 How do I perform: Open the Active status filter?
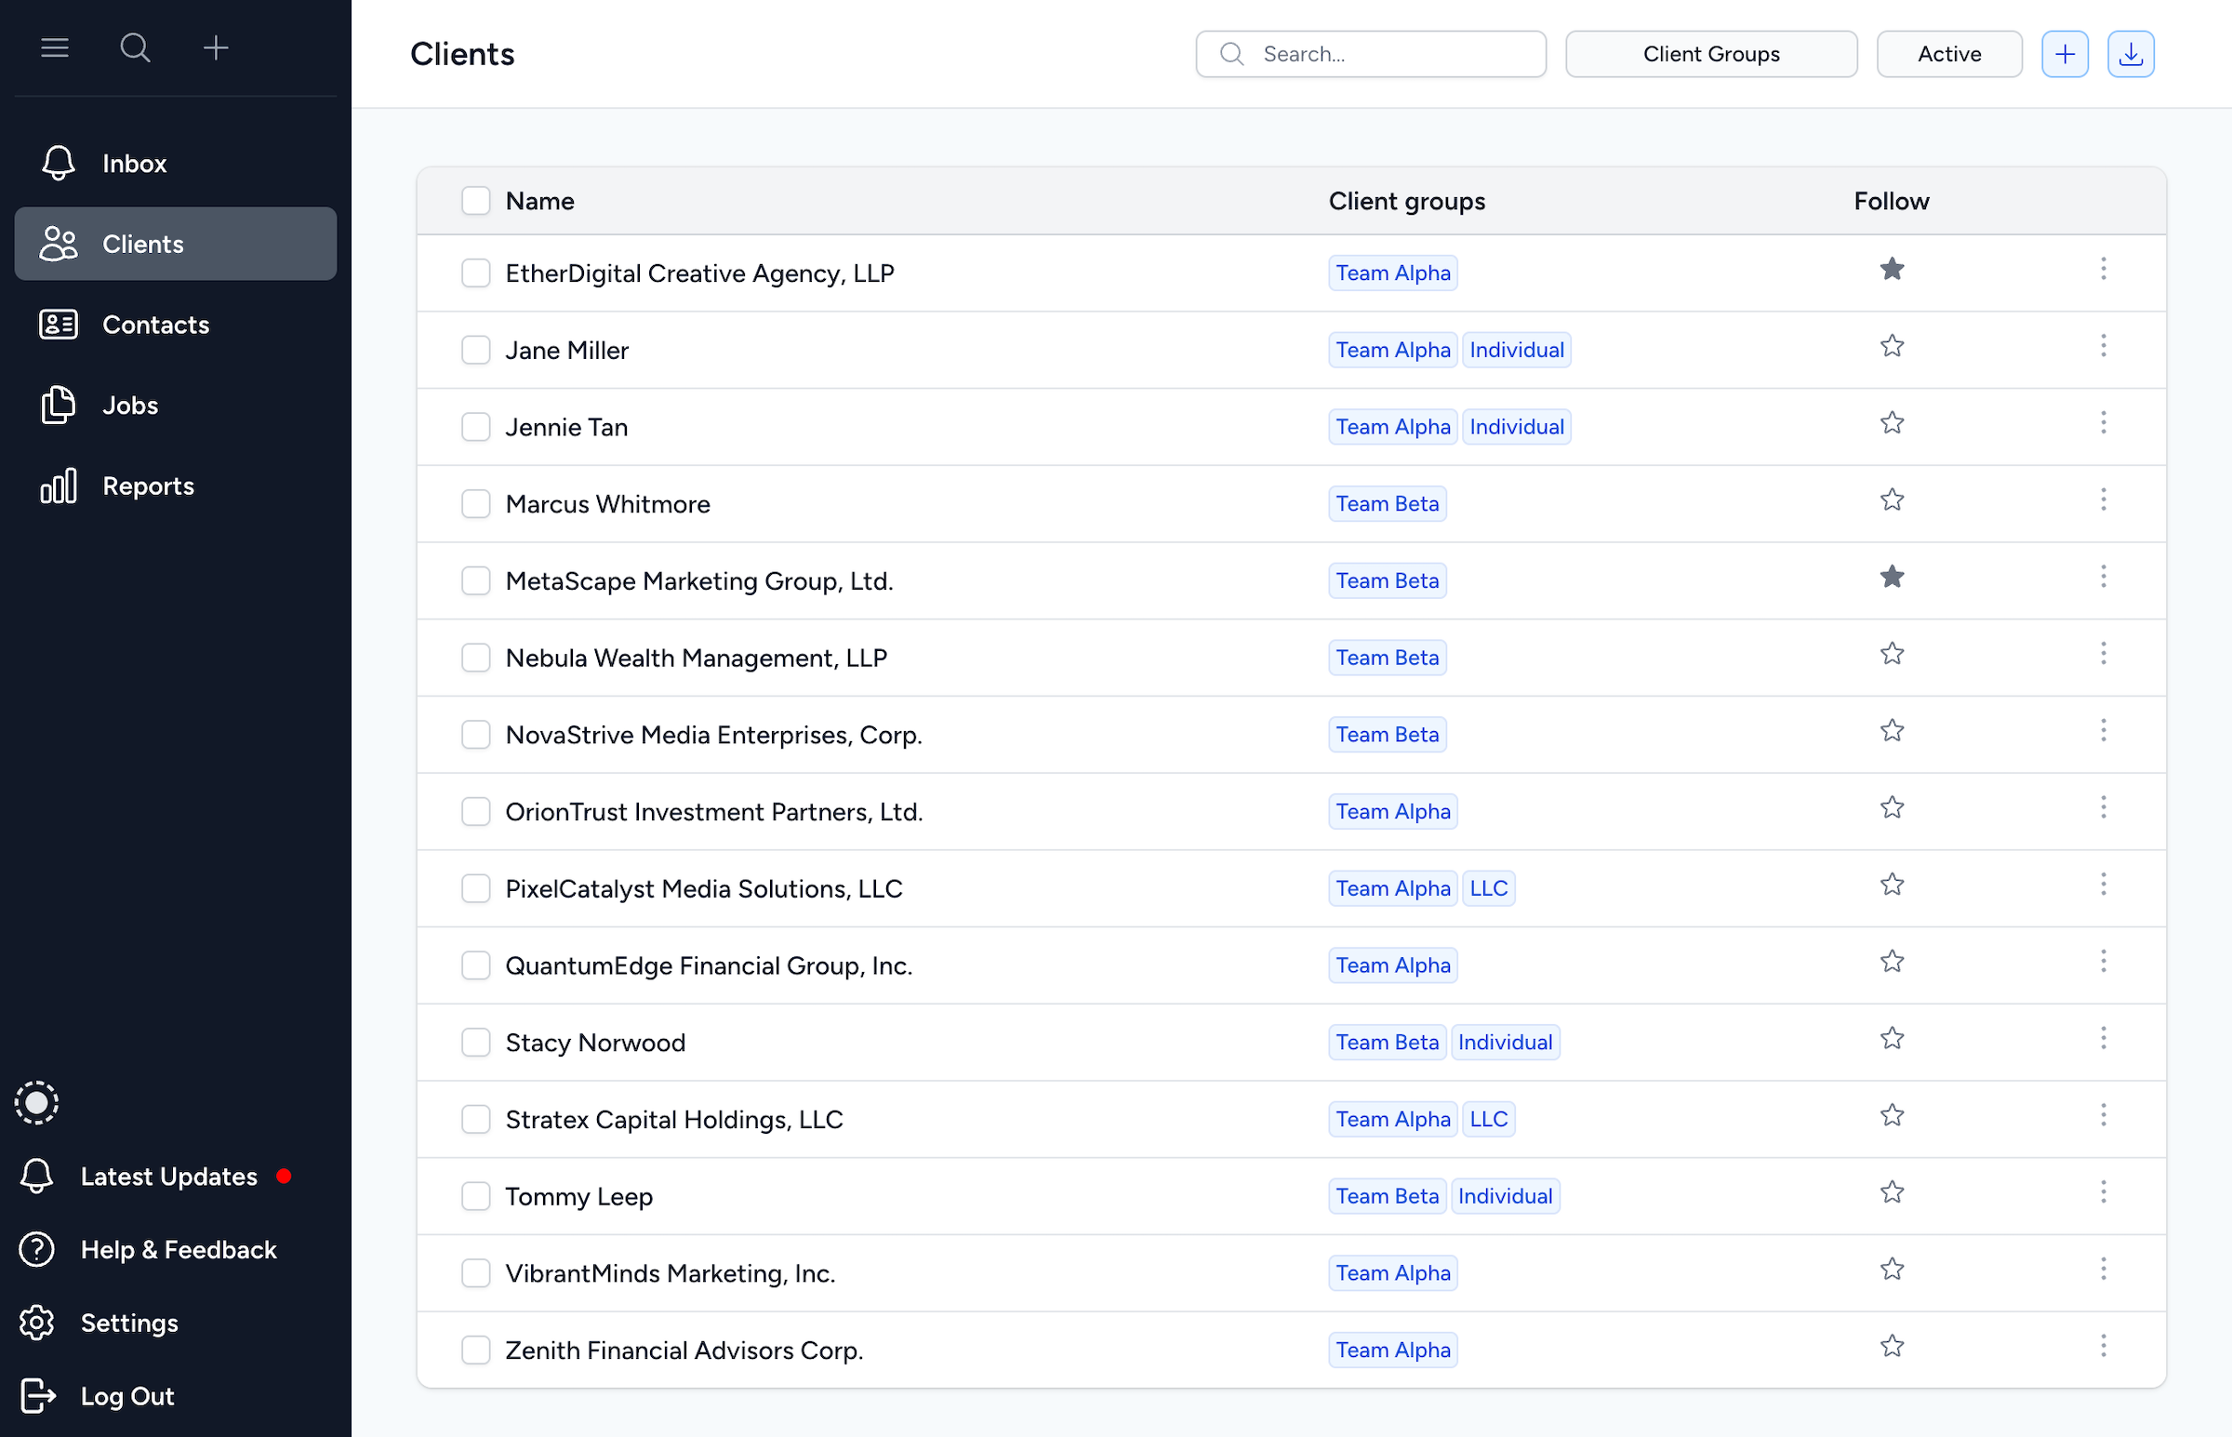pos(1948,53)
